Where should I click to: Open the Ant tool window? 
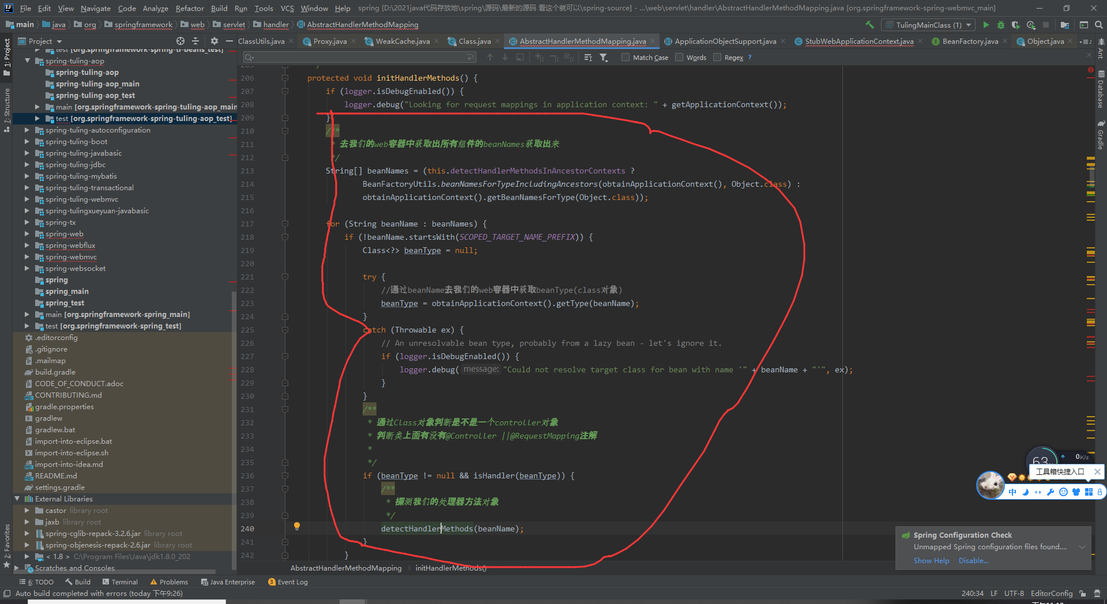point(1101,49)
